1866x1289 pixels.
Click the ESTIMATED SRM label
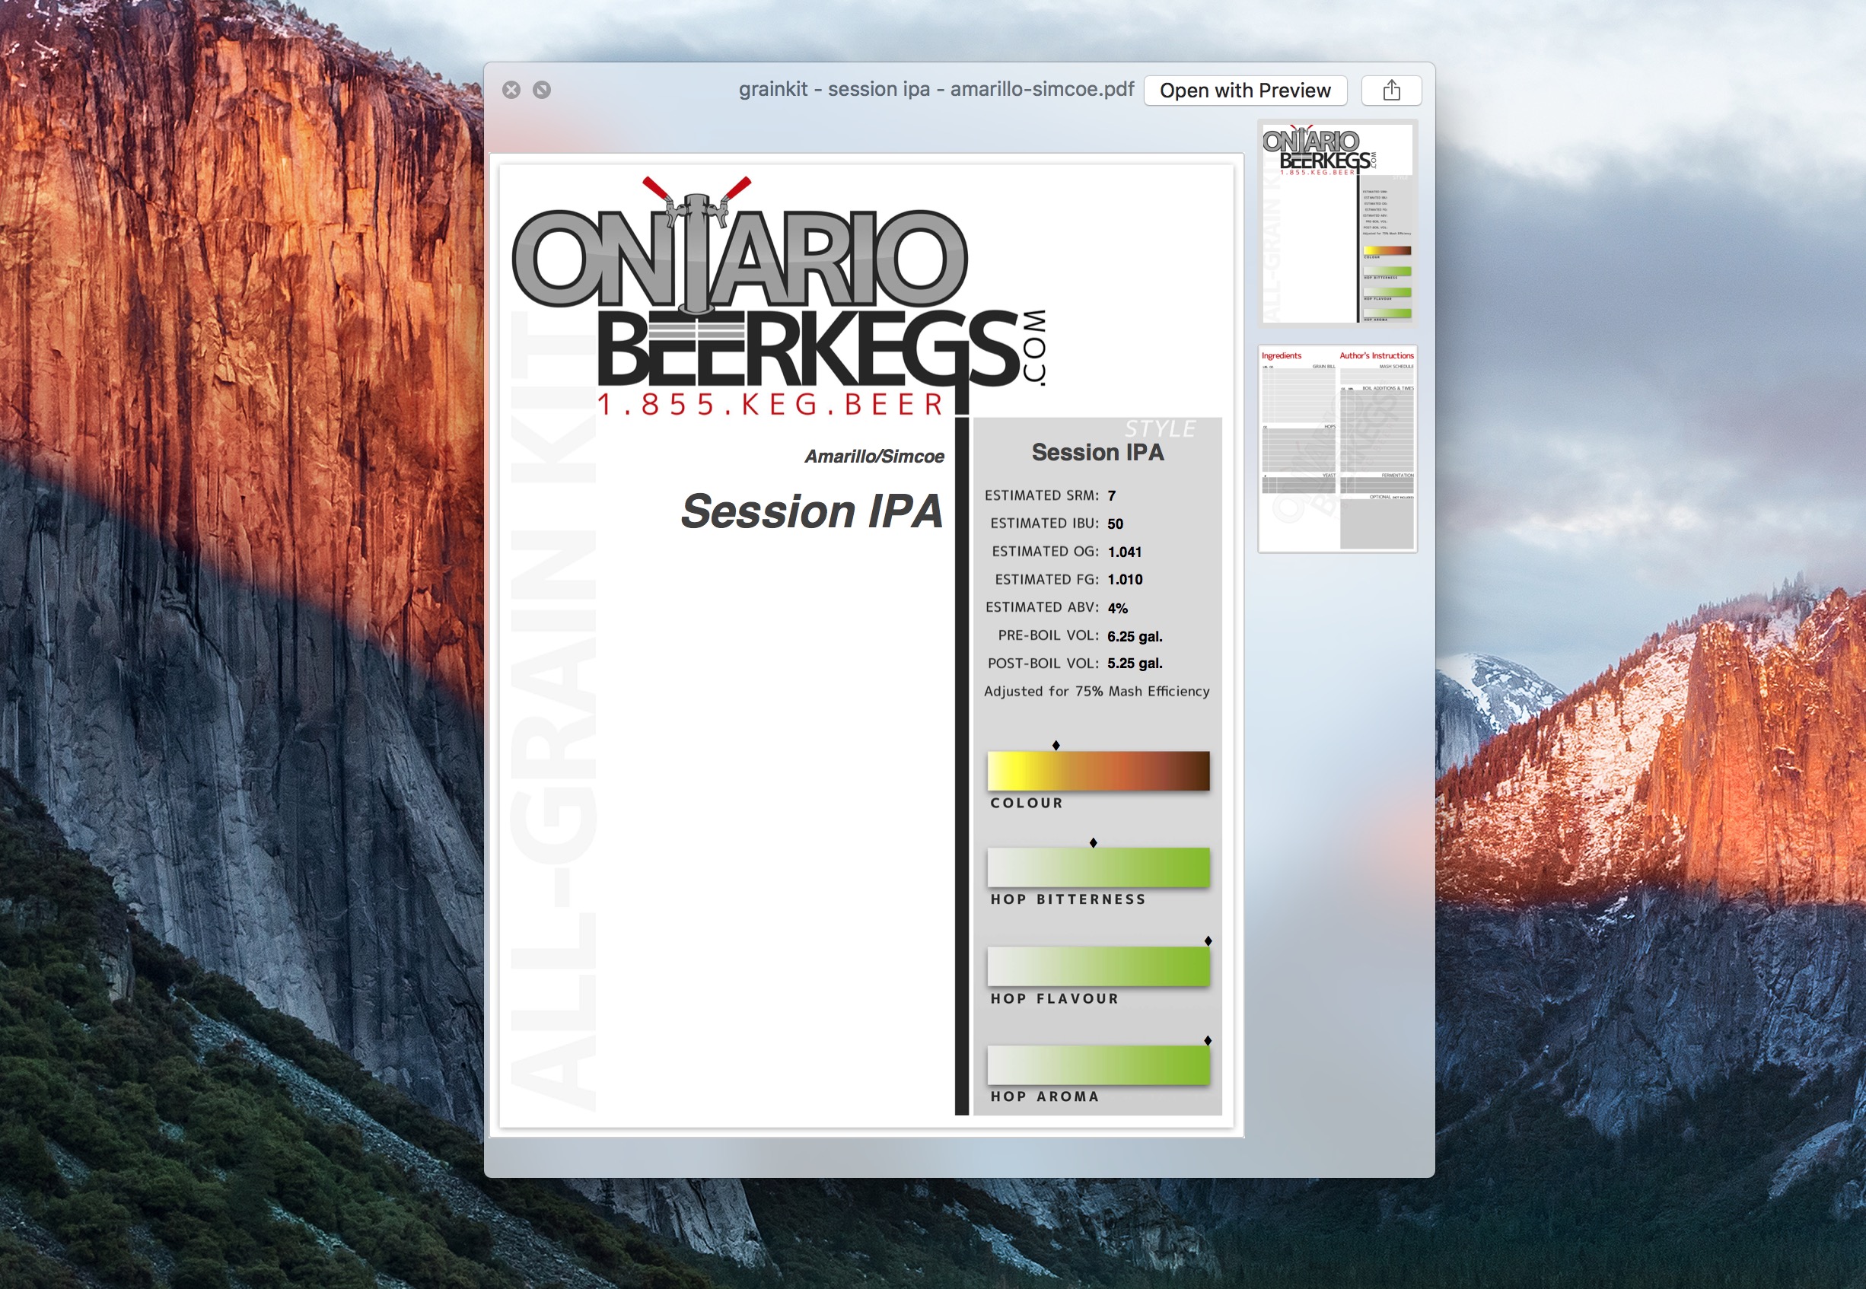[x=1041, y=496]
